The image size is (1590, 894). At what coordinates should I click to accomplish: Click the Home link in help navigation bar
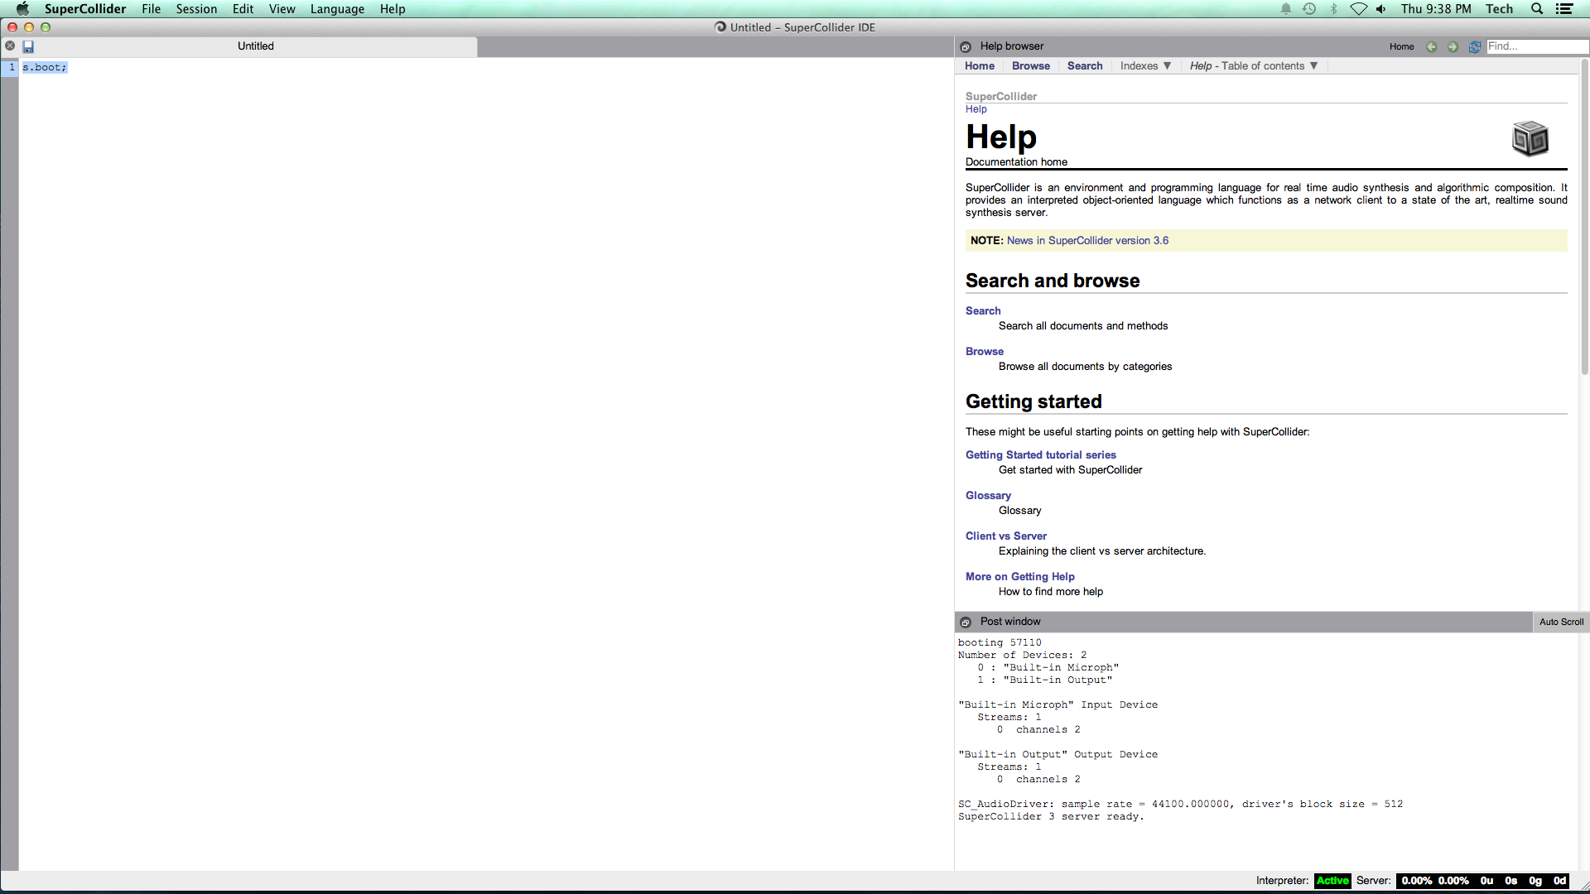980,66
